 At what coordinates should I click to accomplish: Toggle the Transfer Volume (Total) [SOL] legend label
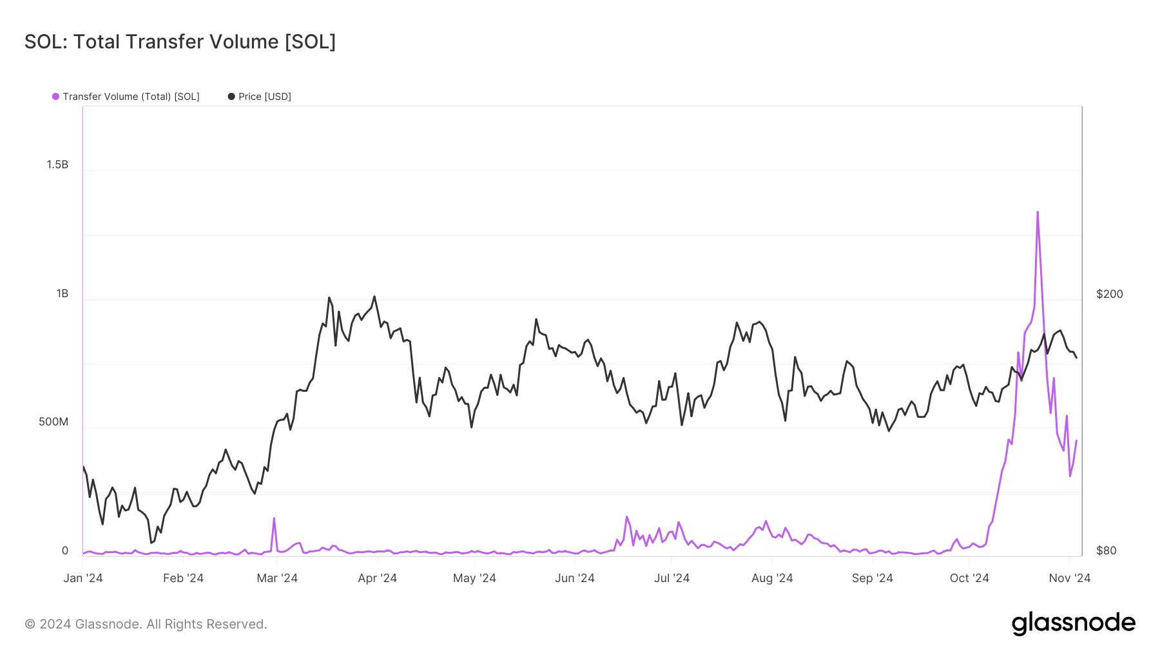coord(131,97)
